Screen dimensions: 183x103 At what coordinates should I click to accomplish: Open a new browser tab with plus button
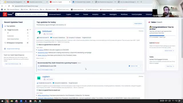(x=141, y=2)
